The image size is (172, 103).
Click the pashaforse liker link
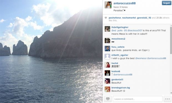pos(115,18)
